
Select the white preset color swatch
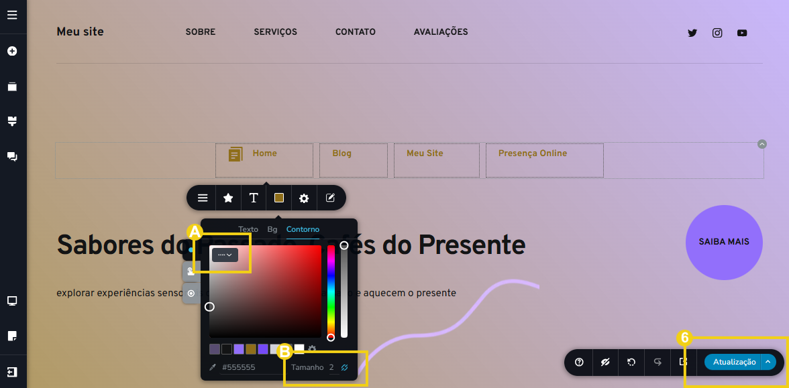299,348
